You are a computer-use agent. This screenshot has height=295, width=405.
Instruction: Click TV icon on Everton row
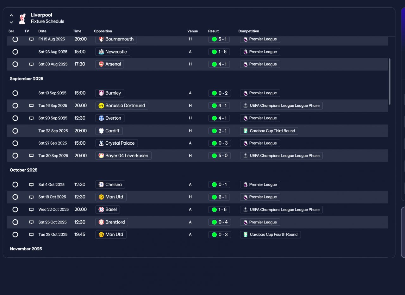point(31,118)
